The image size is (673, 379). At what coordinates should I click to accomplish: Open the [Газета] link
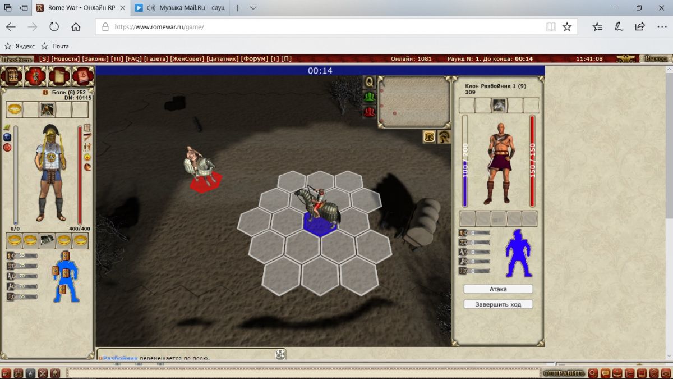(156, 58)
